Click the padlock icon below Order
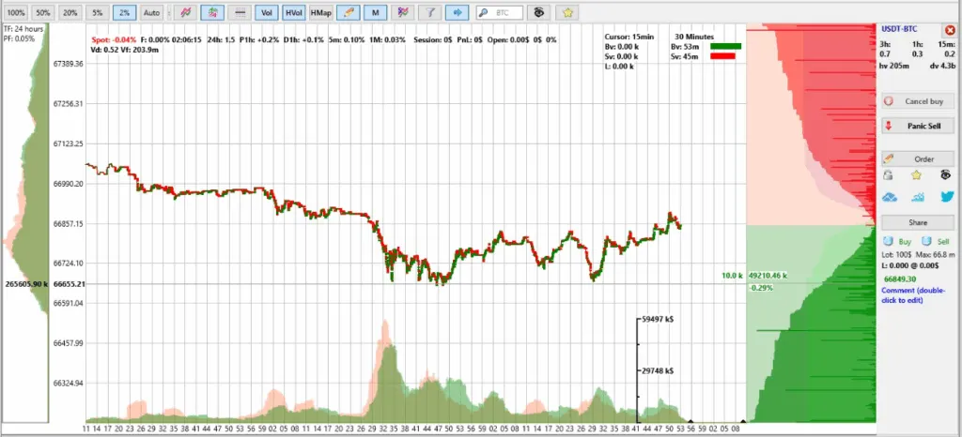This screenshot has height=437, width=962. coord(888,175)
